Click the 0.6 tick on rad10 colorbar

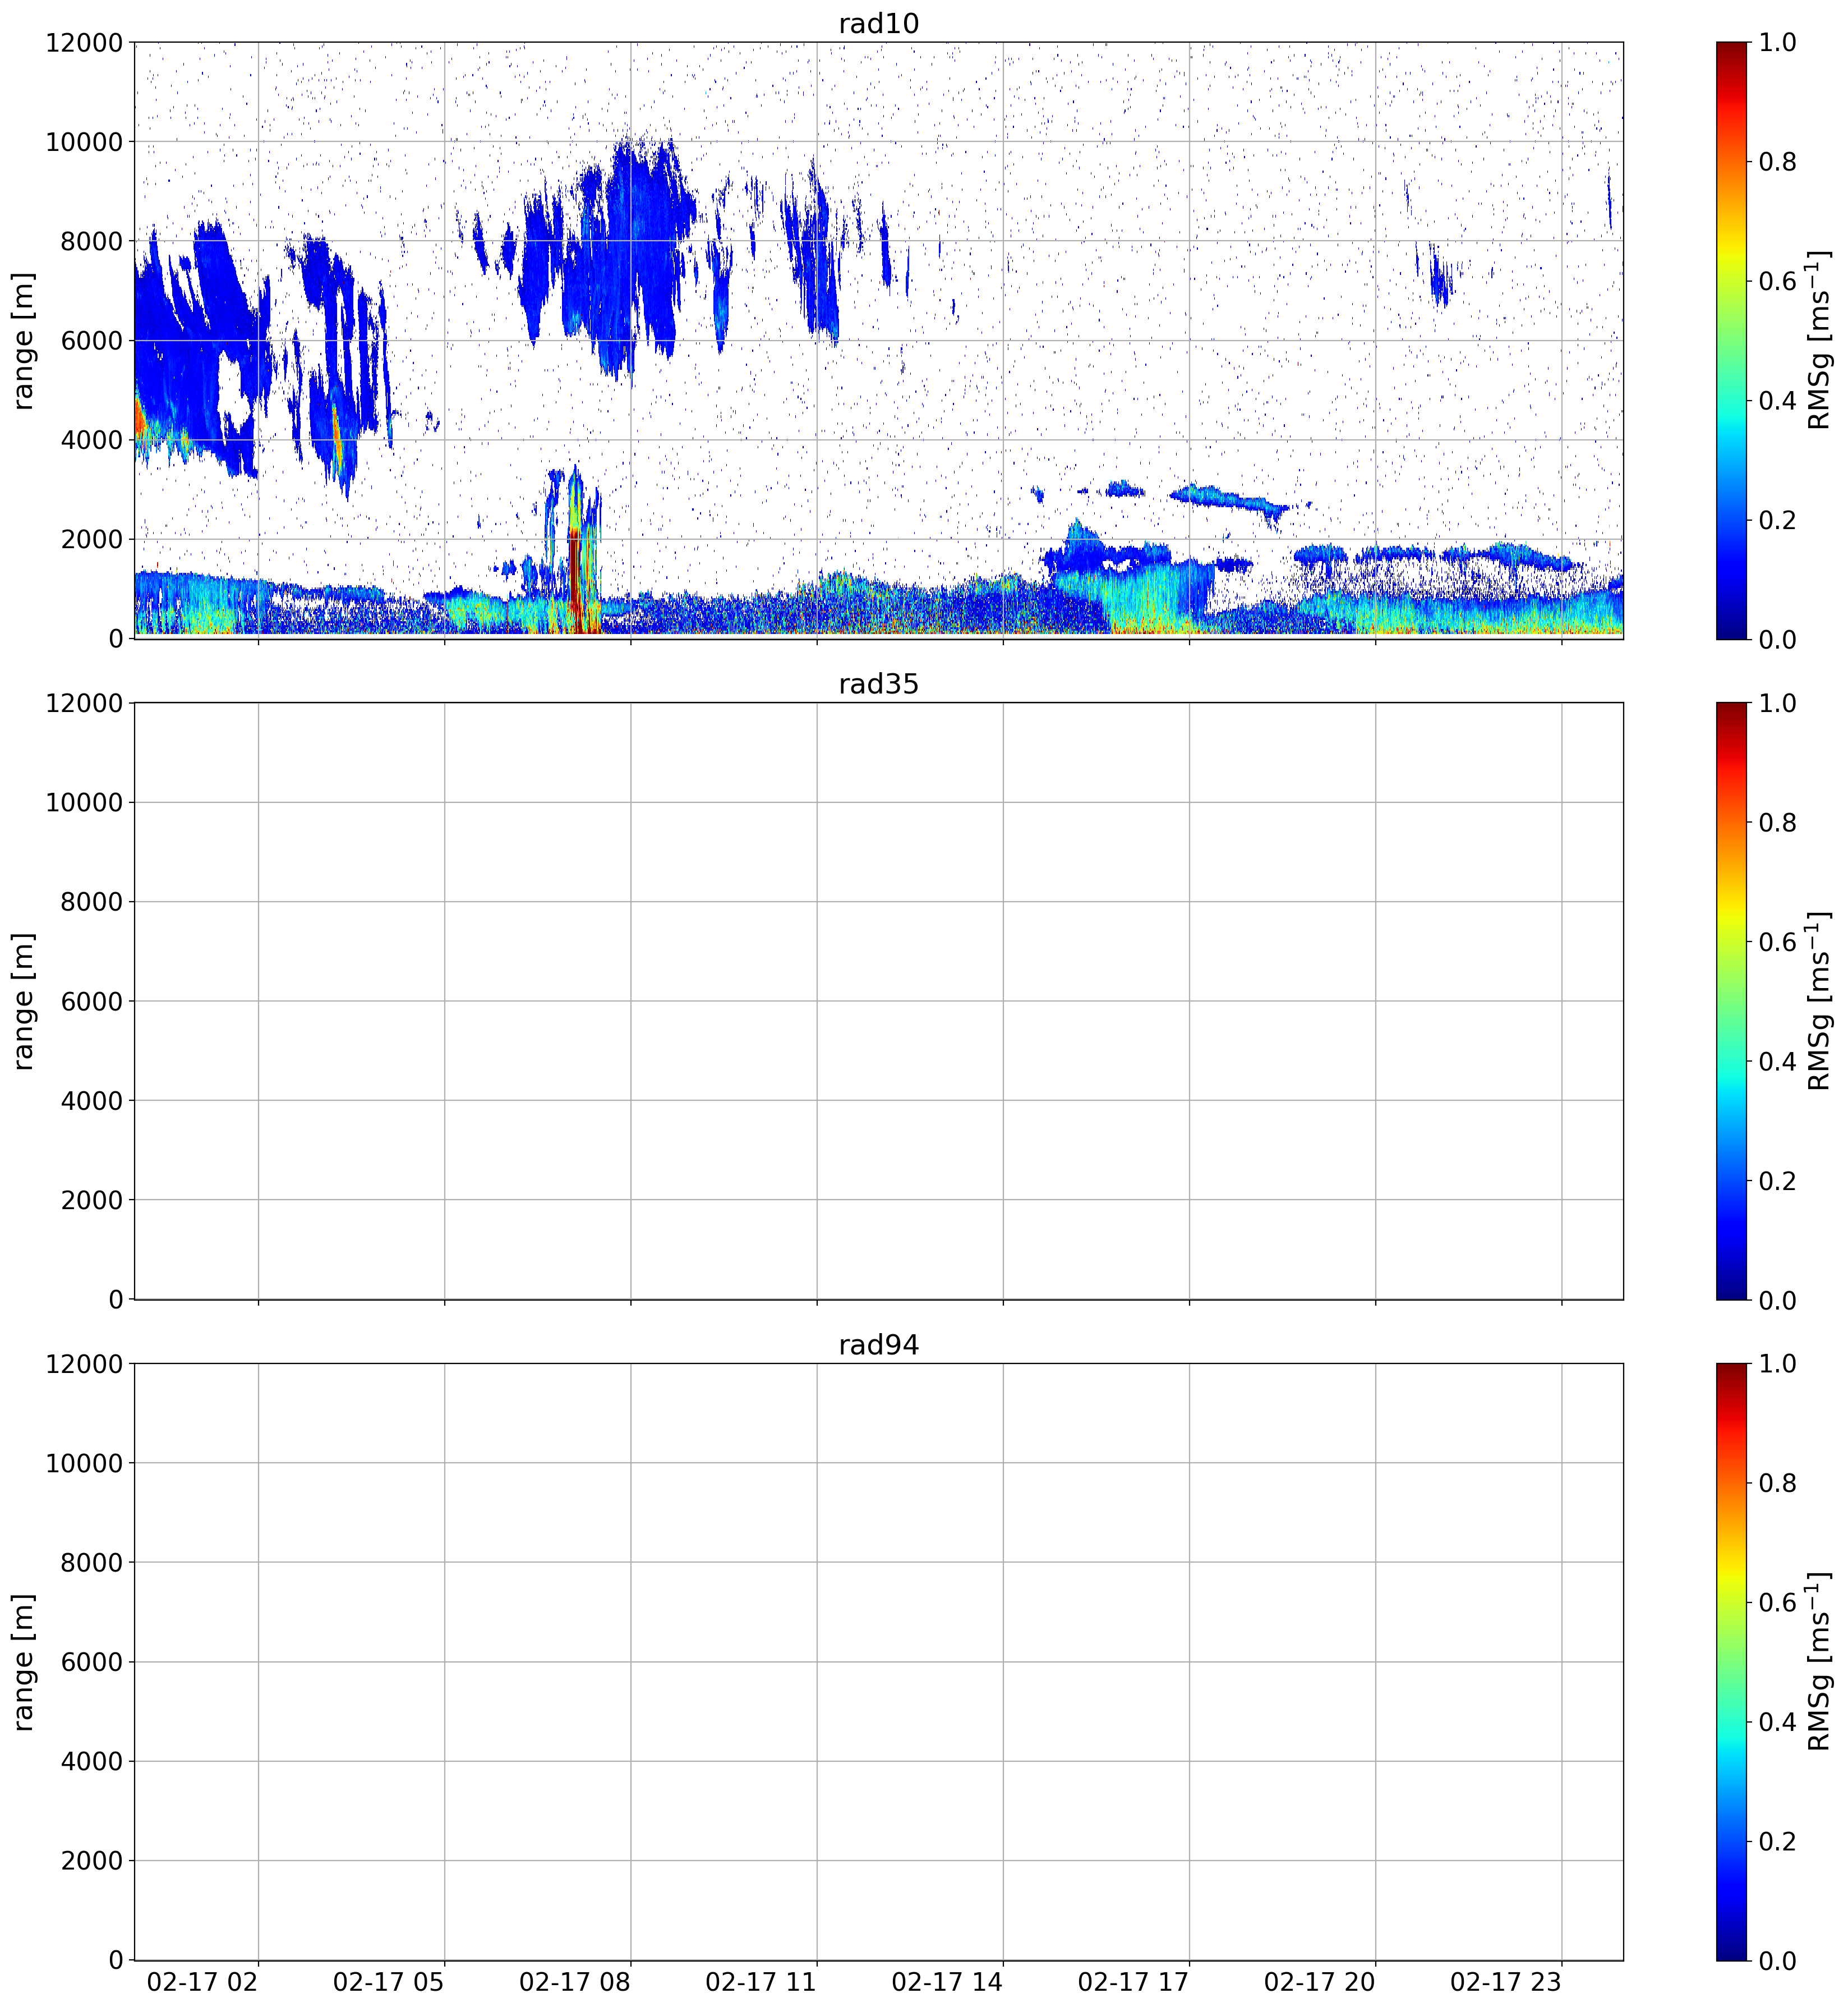click(1777, 281)
